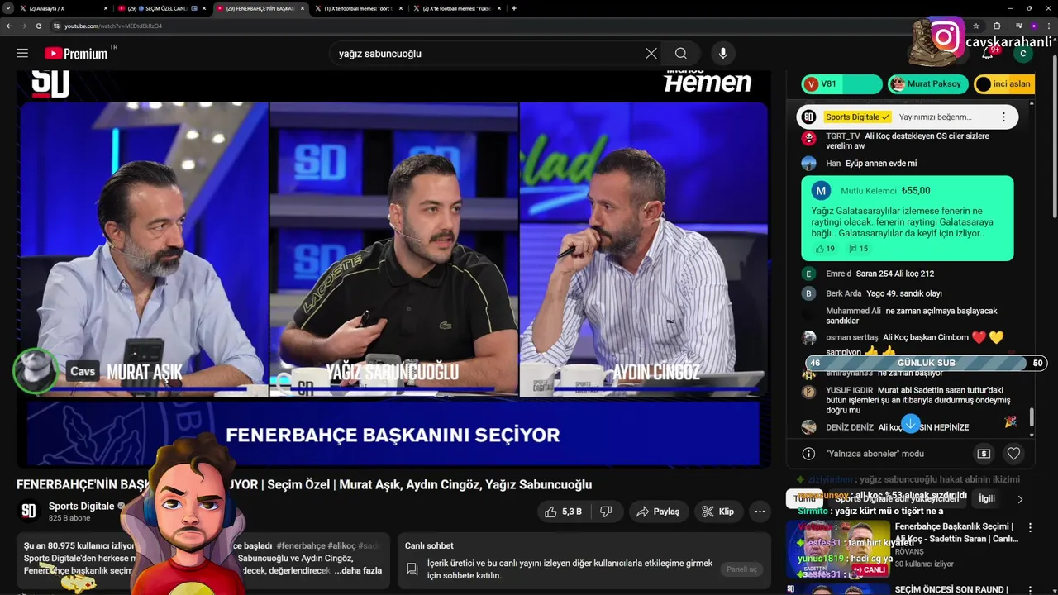Open the pinned Sports Digitale message options
1058x595 pixels.
pyautogui.click(x=1003, y=117)
